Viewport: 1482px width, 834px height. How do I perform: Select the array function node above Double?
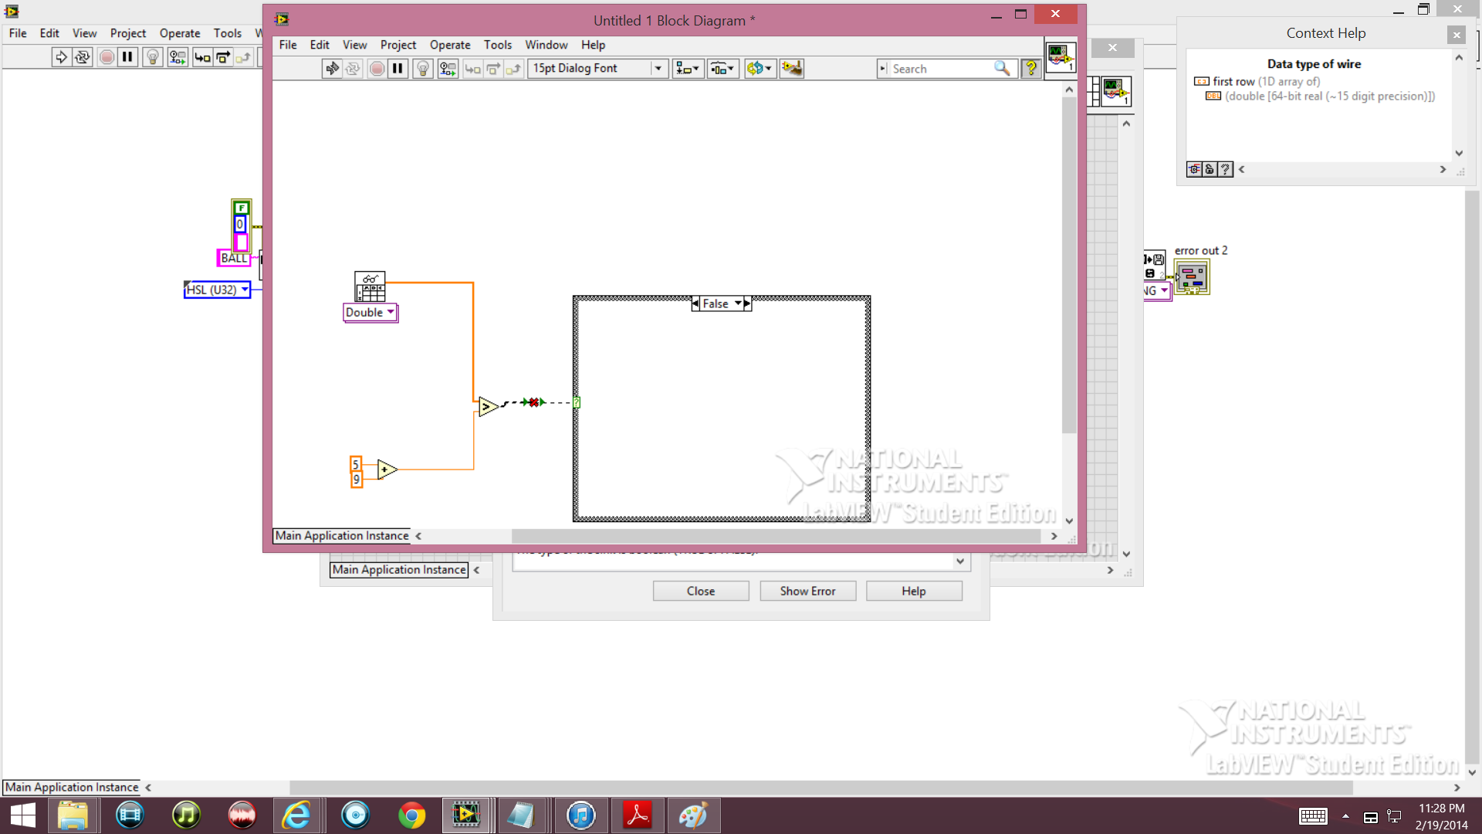[370, 286]
